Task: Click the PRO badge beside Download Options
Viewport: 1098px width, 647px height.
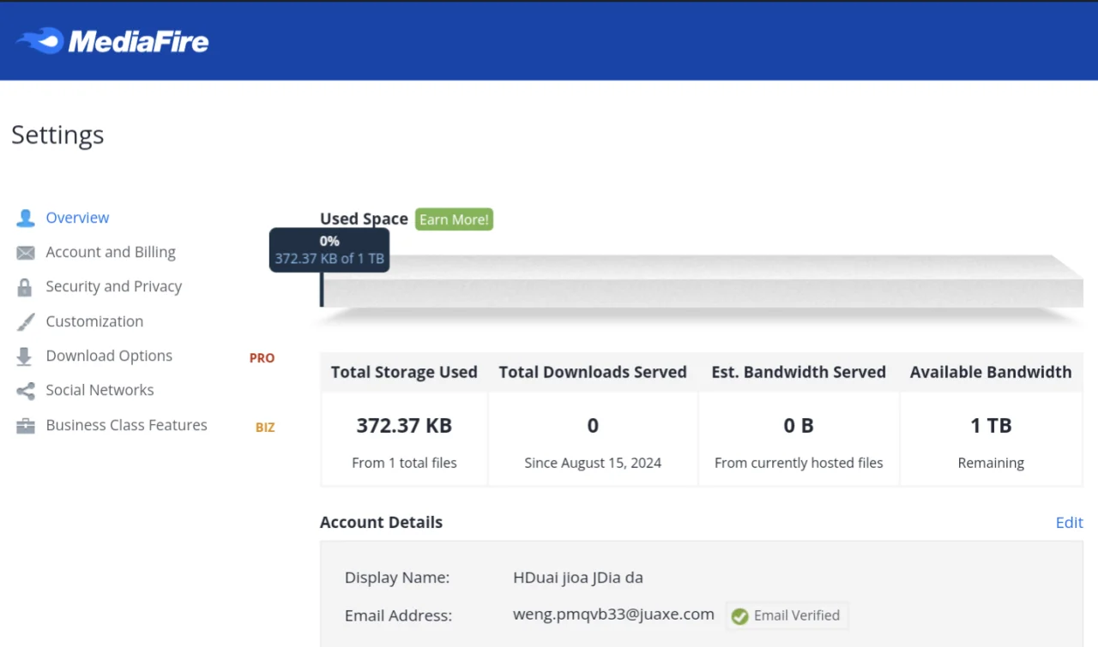Action: (x=262, y=358)
